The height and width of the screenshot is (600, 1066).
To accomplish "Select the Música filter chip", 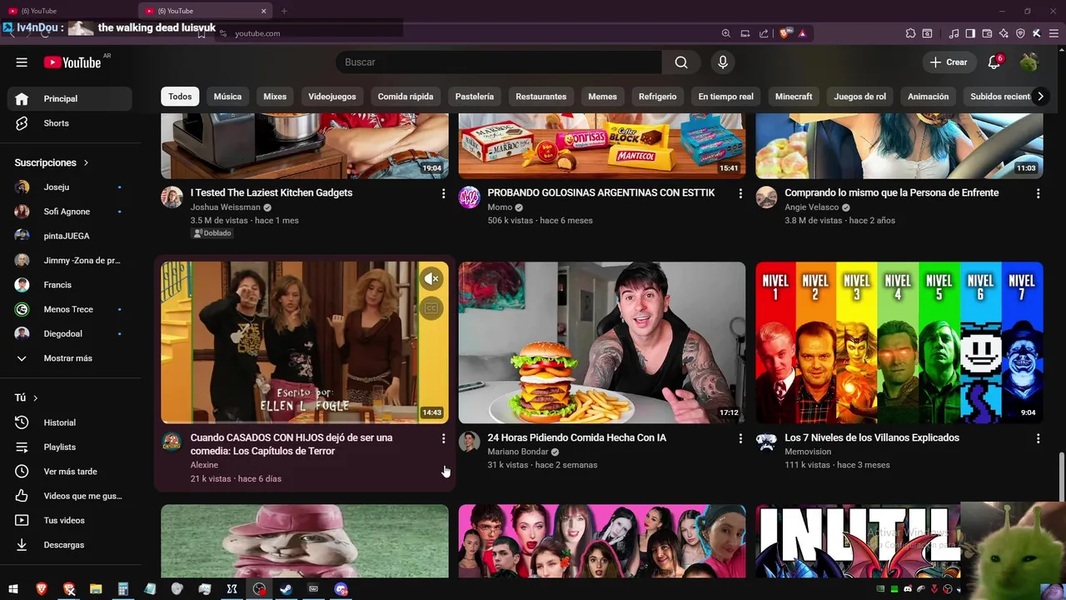I will [227, 97].
